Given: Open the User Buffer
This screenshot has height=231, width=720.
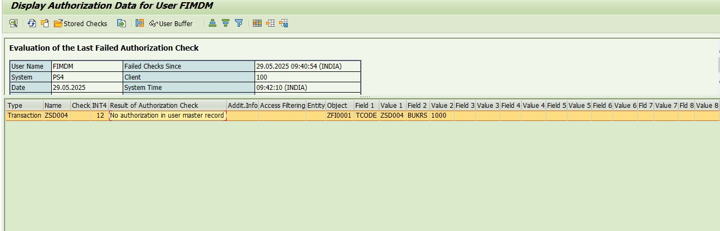Looking at the screenshot, I should tap(171, 23).
